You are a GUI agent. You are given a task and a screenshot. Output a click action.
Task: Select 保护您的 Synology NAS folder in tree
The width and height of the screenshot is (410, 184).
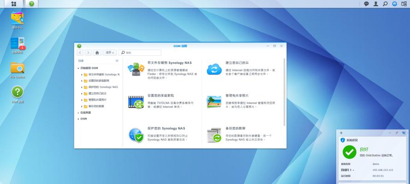pos(101,87)
